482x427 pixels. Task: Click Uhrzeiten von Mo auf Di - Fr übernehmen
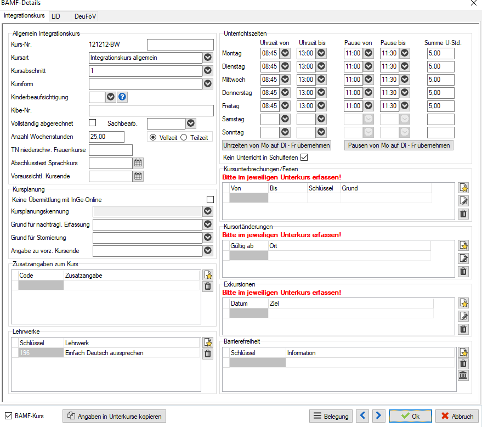coord(277,145)
